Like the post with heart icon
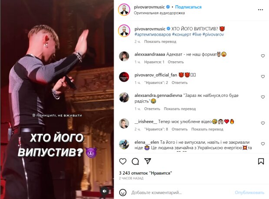The width and height of the screenshot is (269, 199). pos(123,161)
